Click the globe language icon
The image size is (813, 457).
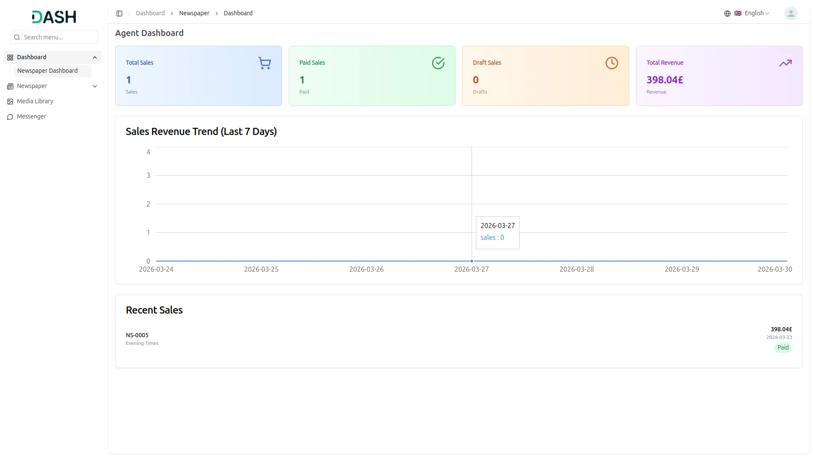click(x=727, y=14)
